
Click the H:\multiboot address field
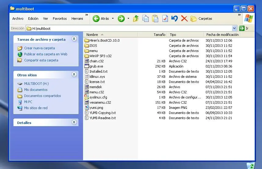(x=129, y=29)
